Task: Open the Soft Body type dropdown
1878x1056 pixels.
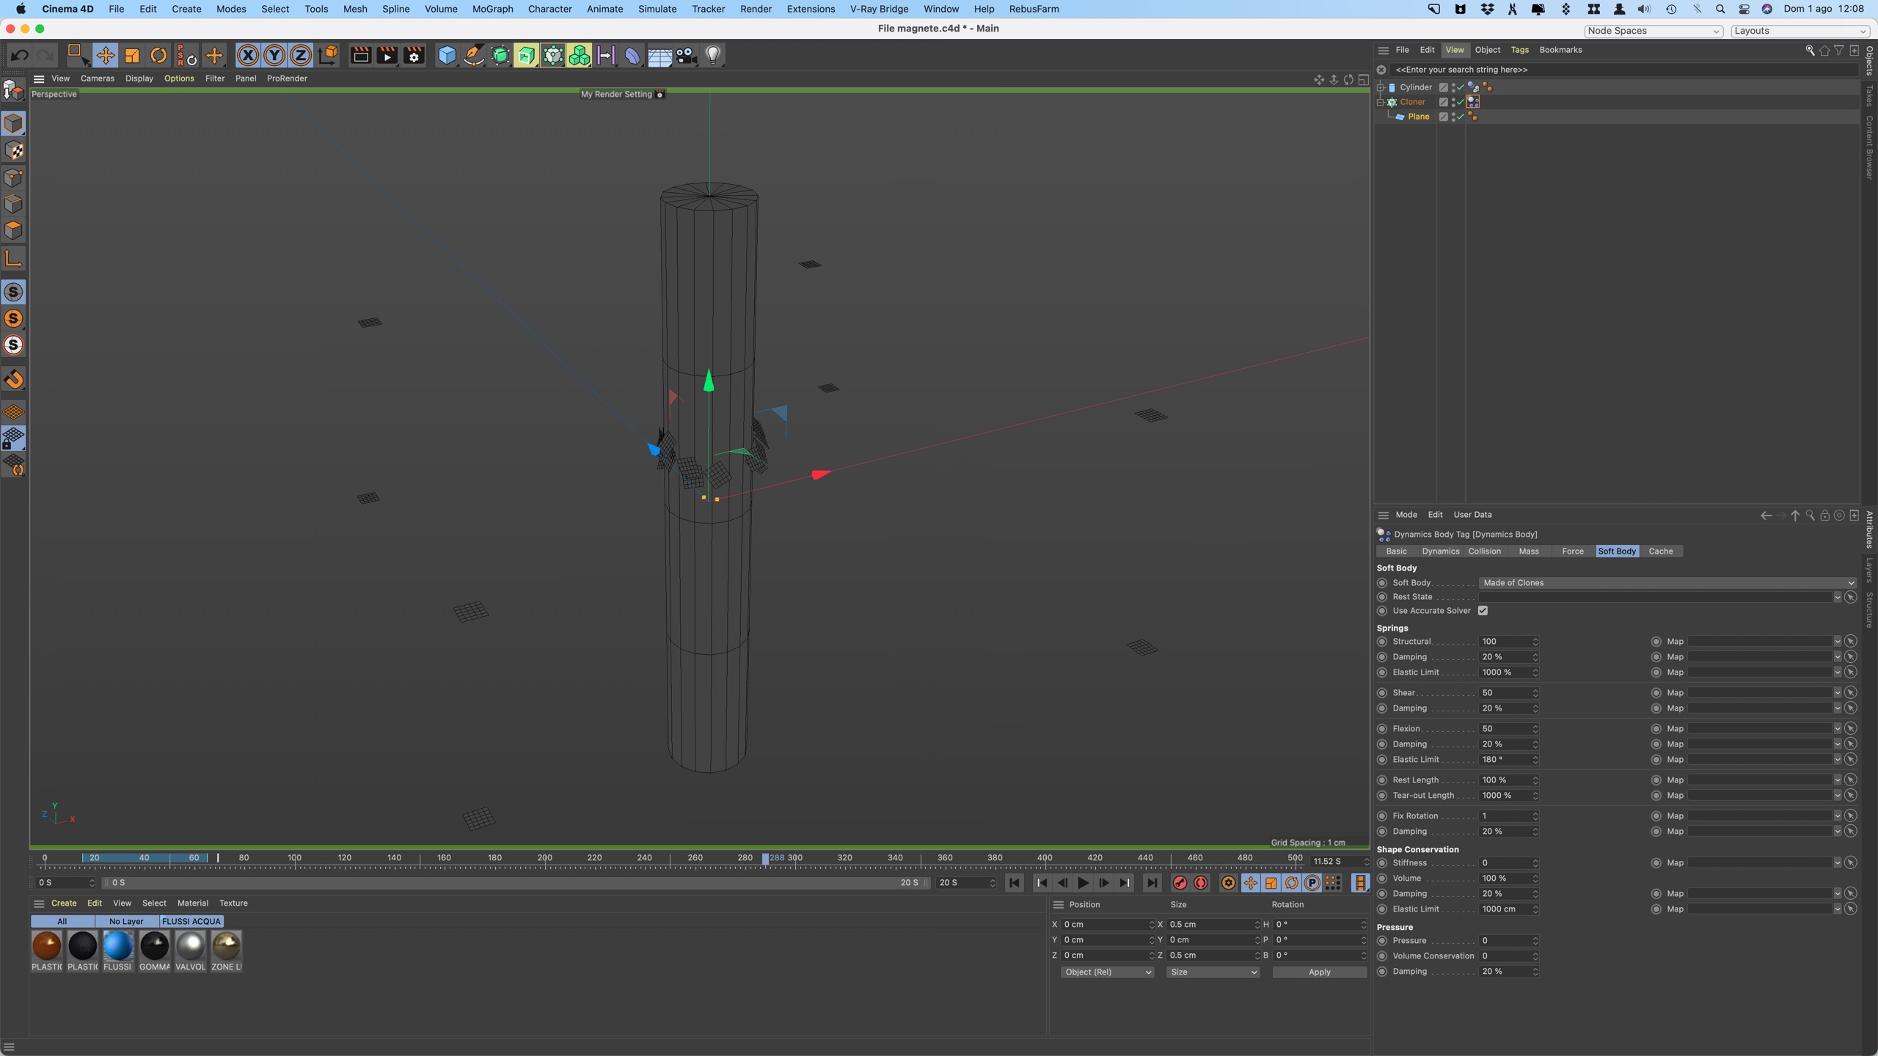Action: (1665, 583)
